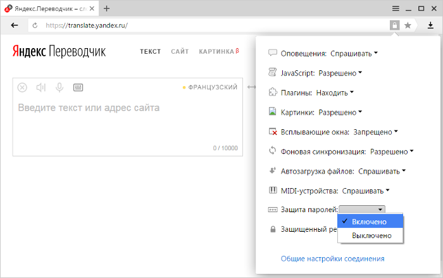Screen dimensions: 443x278
Task: Switch to the САЙТ tab
Action: pyautogui.click(x=180, y=51)
